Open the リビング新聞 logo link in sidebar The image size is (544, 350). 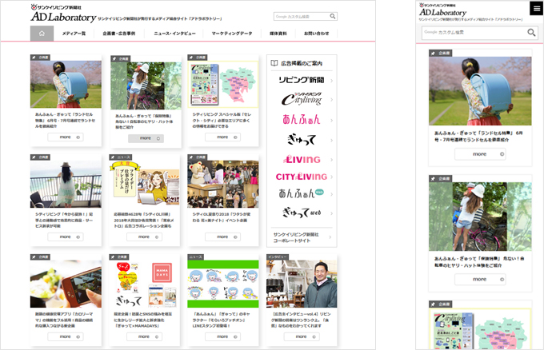point(302,80)
